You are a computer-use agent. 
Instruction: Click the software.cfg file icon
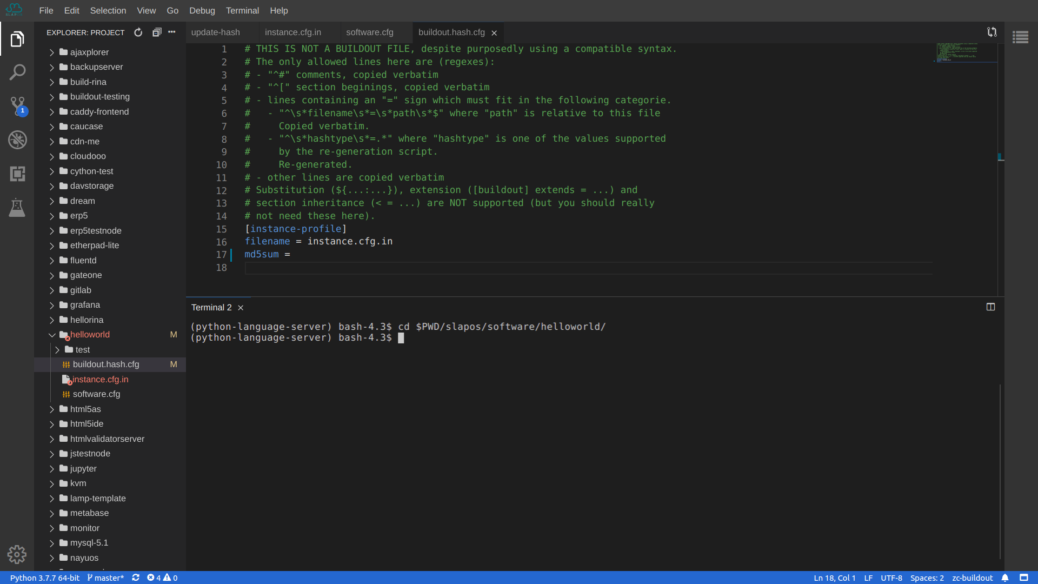click(66, 394)
